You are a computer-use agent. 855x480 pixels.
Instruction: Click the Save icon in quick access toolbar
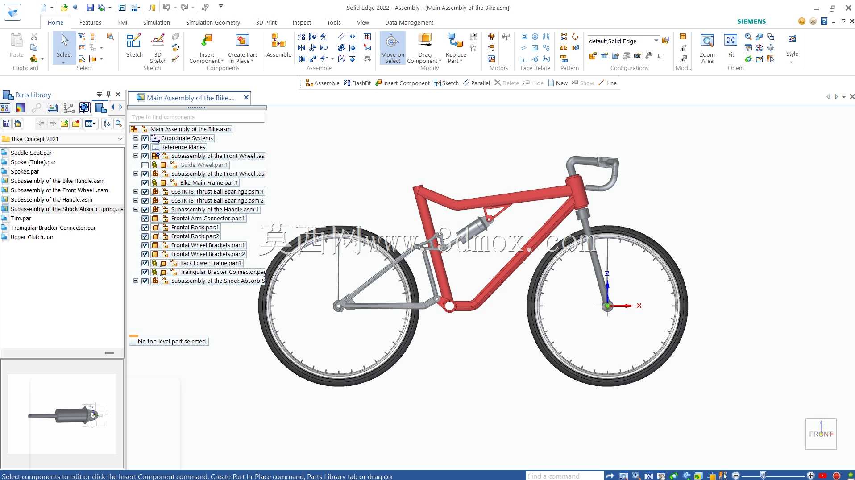[x=90, y=8]
